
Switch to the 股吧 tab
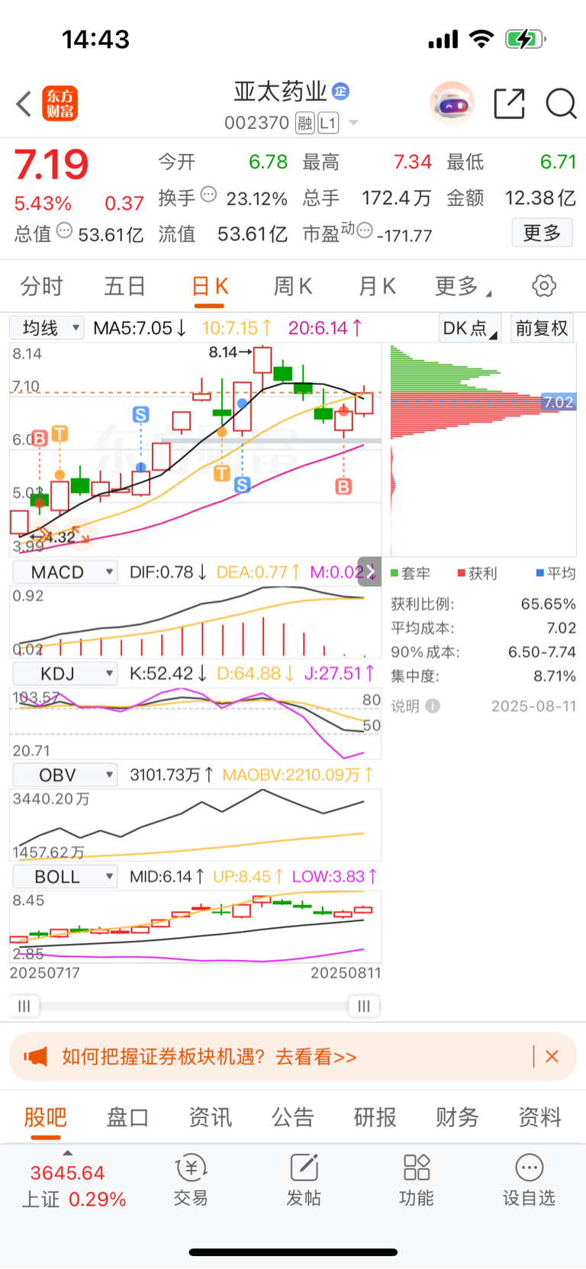tap(46, 1117)
